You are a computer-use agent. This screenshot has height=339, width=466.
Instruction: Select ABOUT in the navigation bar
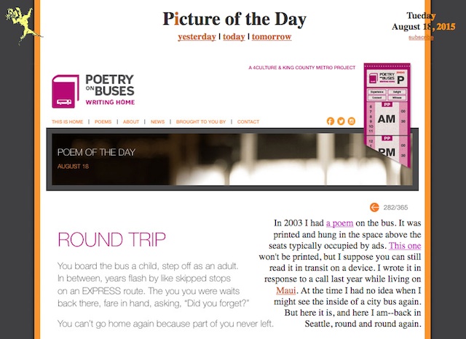pyautogui.click(x=131, y=121)
